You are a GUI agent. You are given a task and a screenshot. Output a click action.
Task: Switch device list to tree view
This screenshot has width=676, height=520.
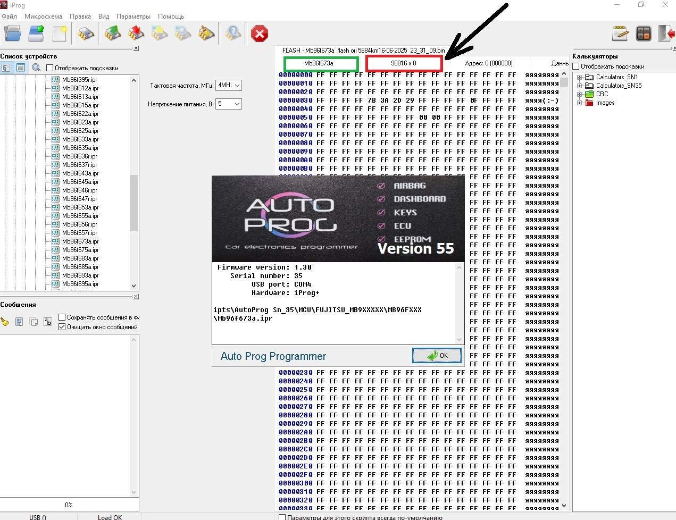pos(6,68)
